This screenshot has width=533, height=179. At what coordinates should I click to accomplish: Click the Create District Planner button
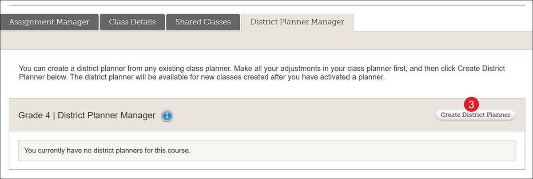(x=475, y=115)
